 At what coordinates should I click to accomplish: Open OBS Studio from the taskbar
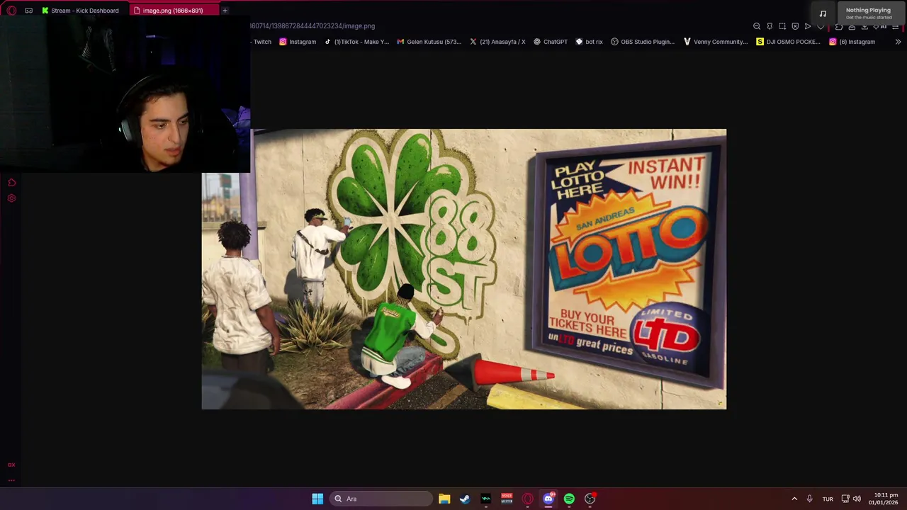pyautogui.click(x=590, y=499)
